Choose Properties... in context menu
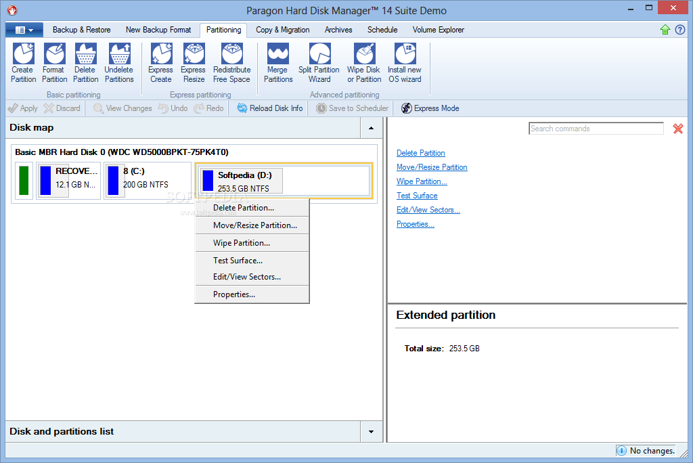The image size is (693, 463). 252,294
